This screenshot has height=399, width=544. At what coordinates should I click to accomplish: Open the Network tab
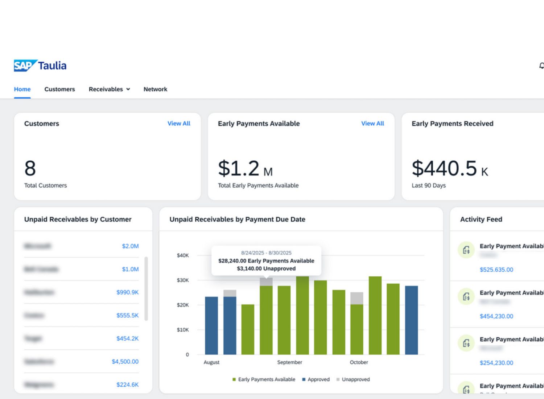pos(155,89)
